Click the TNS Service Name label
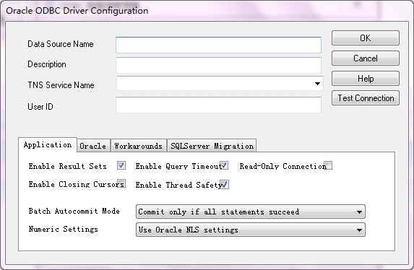414x270 pixels. coord(61,85)
